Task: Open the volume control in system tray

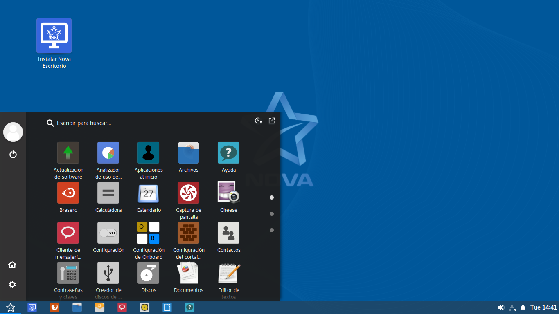Action: coord(501,307)
